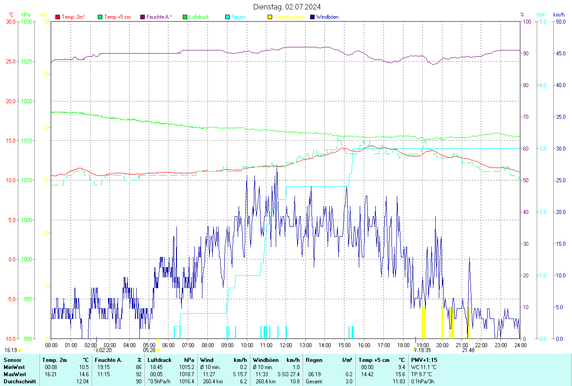Screen dimensions: 572x386
Task: Click the dark blue Windböen legend swatch
Action: click(x=313, y=17)
